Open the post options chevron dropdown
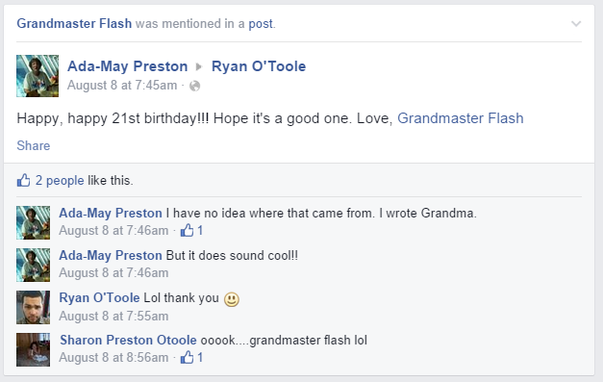Screen dimensions: 603x382 pos(576,24)
